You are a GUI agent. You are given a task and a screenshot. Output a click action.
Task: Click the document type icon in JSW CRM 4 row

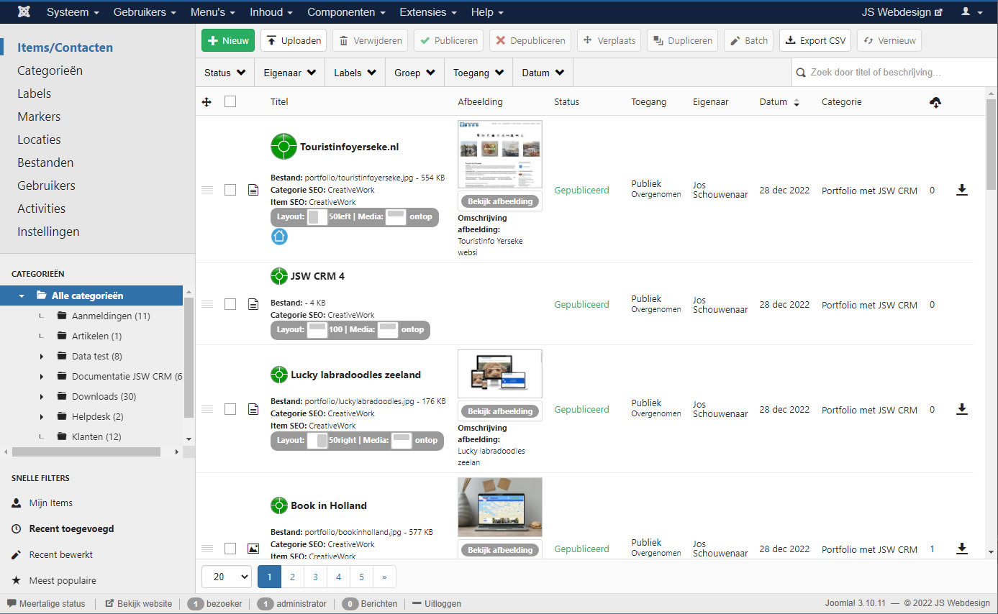tap(253, 305)
